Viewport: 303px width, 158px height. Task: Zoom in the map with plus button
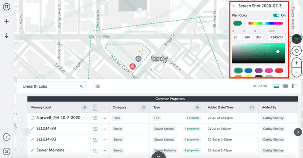(296, 63)
